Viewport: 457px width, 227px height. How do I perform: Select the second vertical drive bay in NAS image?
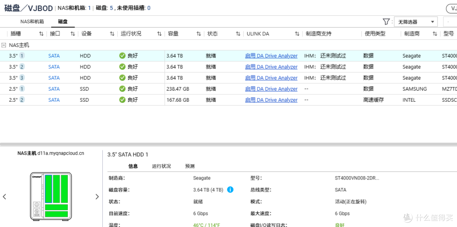[x=56, y=189]
